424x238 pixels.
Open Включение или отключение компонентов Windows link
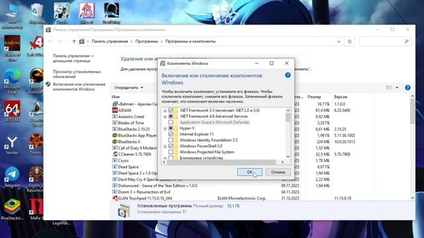coord(79,87)
